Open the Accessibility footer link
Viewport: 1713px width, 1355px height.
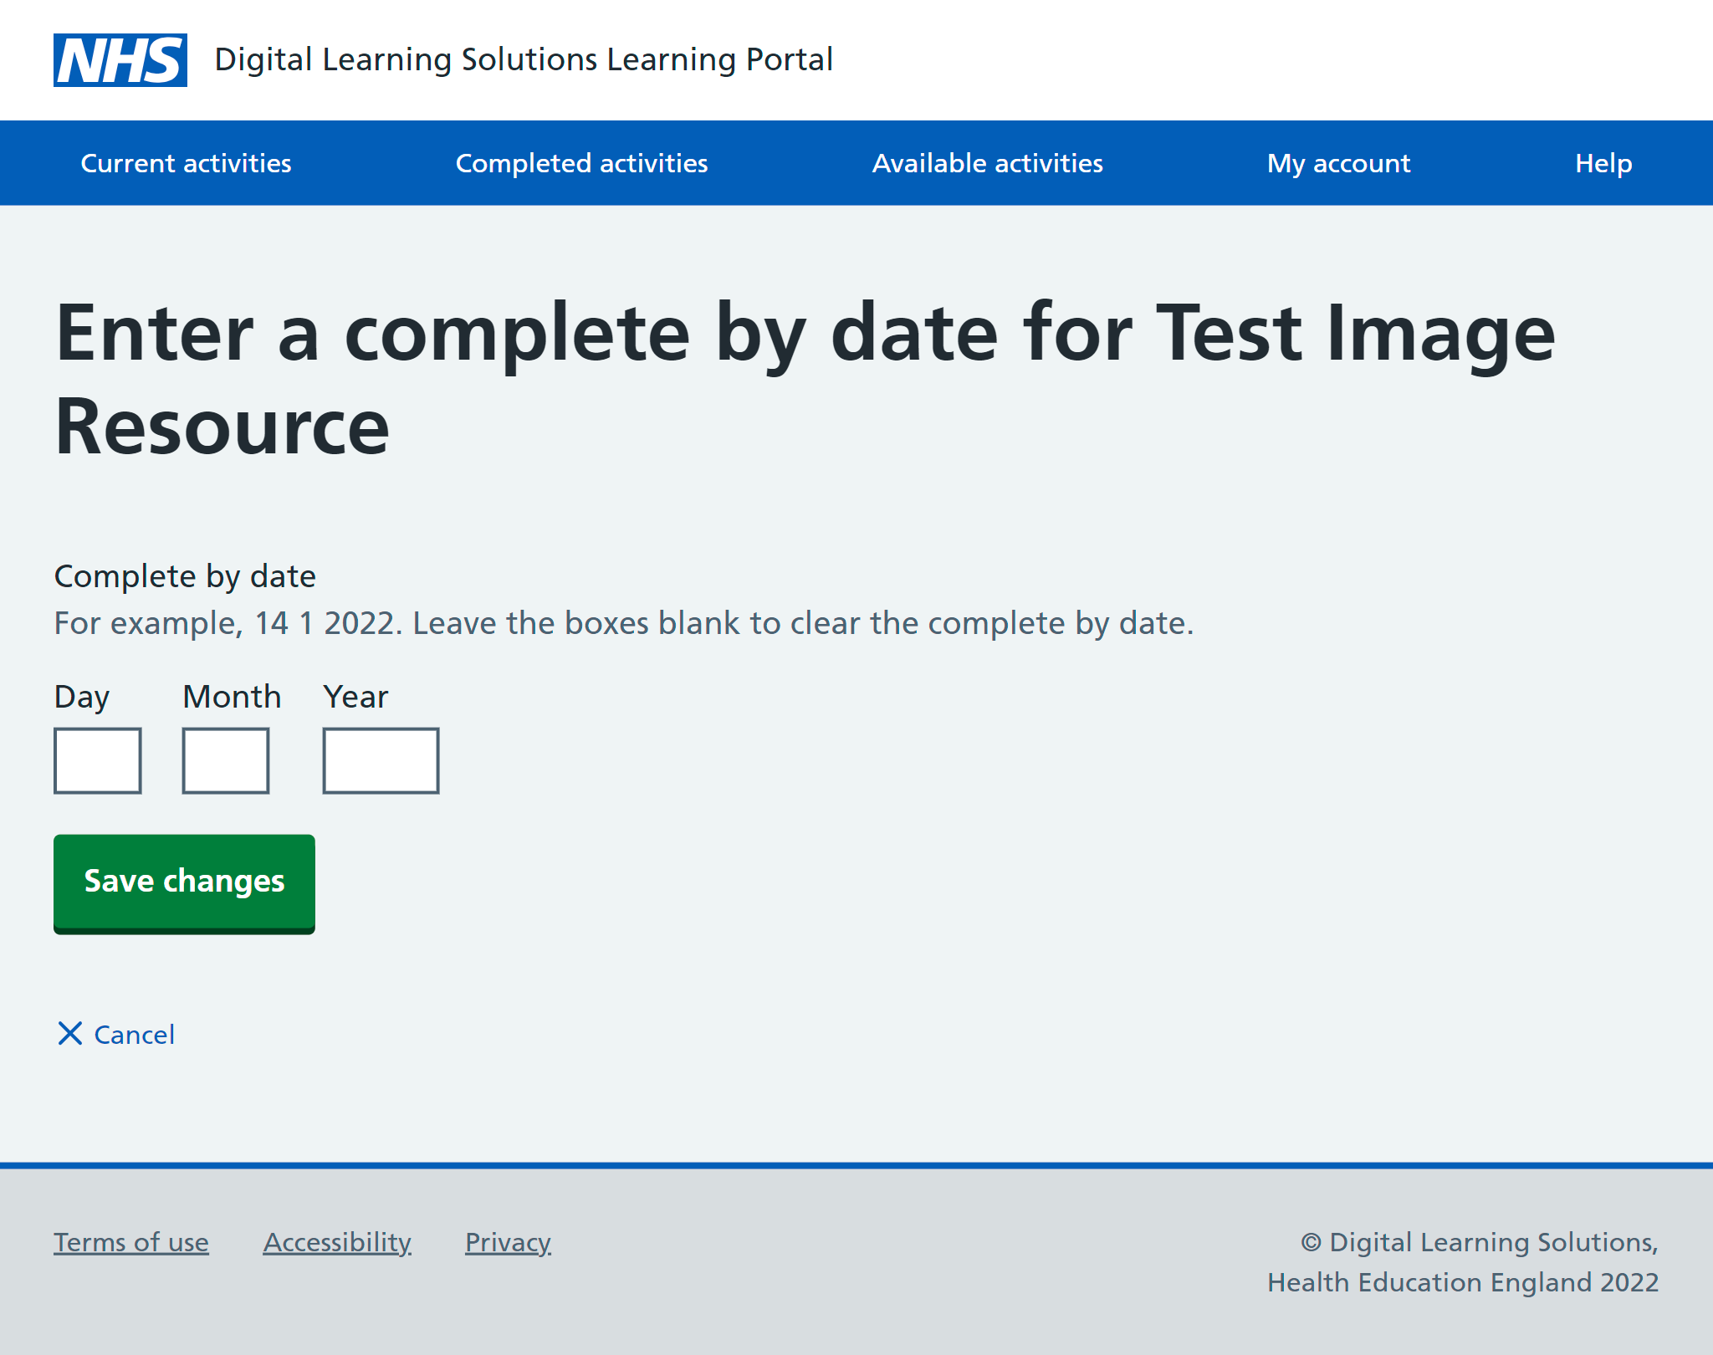(x=337, y=1242)
